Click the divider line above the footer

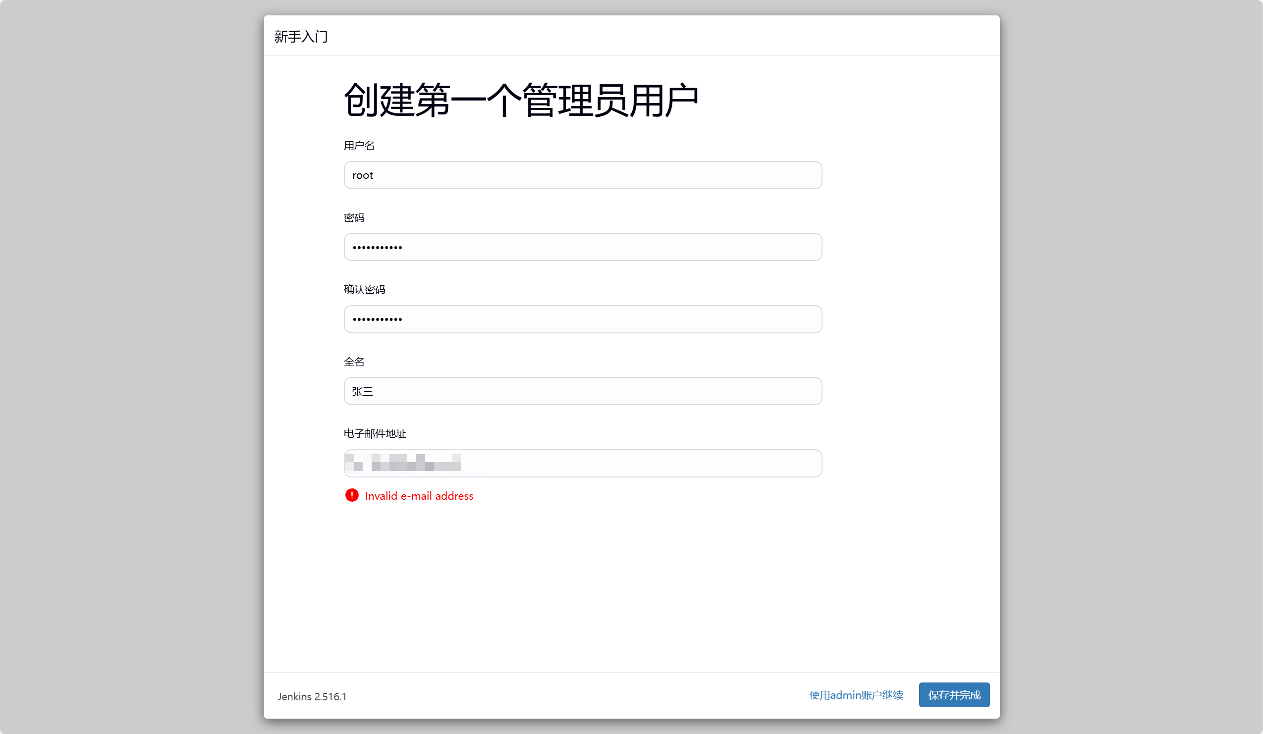[x=631, y=654]
